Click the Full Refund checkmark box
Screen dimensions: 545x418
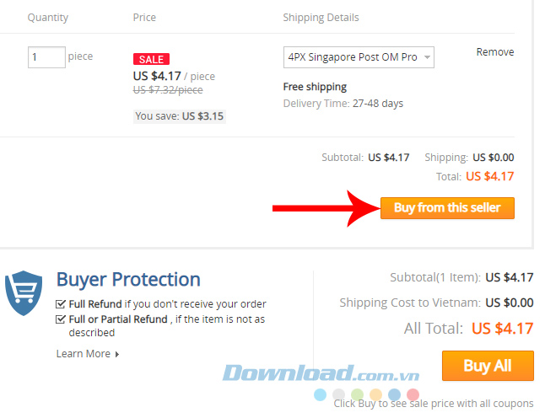tap(61, 304)
